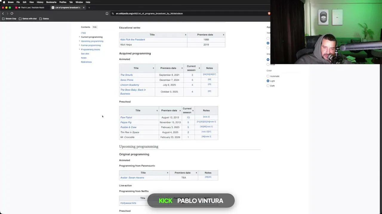Expand Upcoming programming in the contents
Screen dimensions: 382x214
pos(79,41)
